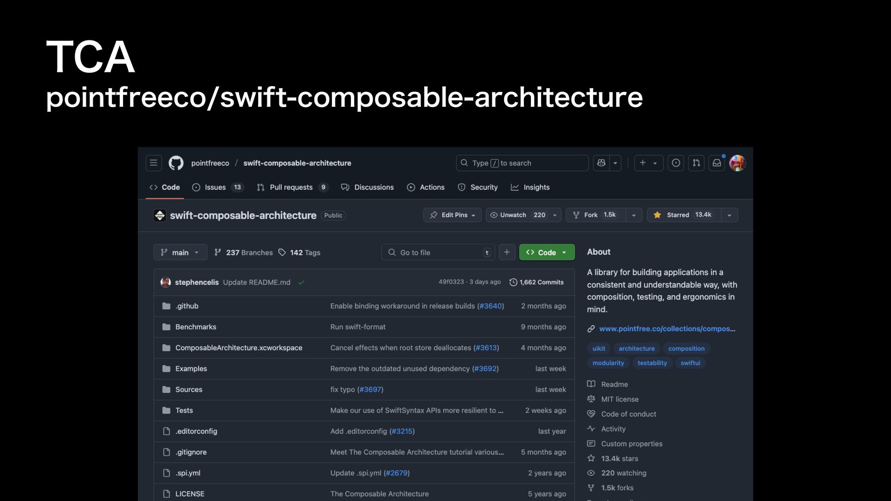This screenshot has height=501, width=891.
Task: Expand the main branch dropdown
Action: pyautogui.click(x=180, y=252)
